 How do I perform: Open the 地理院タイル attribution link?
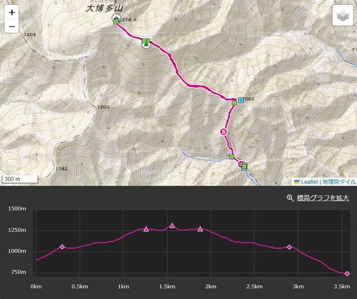[338, 182]
